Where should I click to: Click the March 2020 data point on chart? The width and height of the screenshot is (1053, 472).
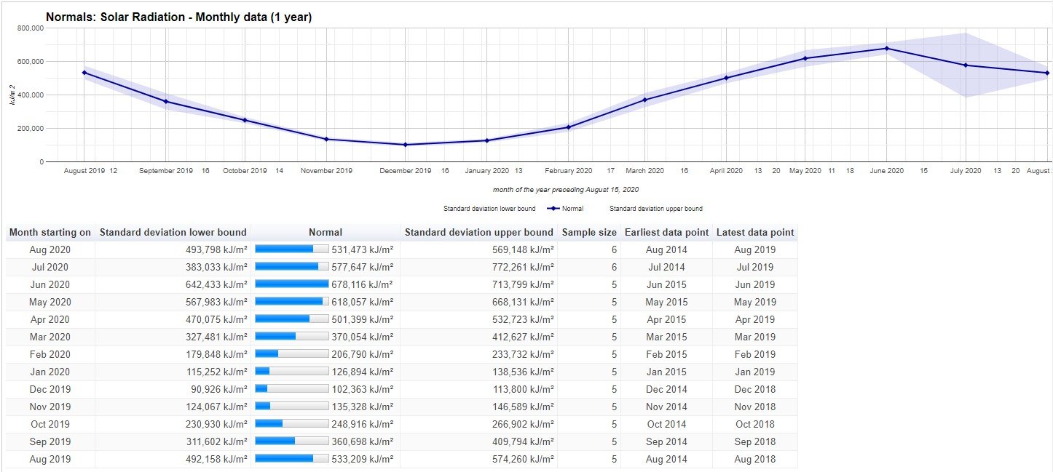click(x=644, y=100)
